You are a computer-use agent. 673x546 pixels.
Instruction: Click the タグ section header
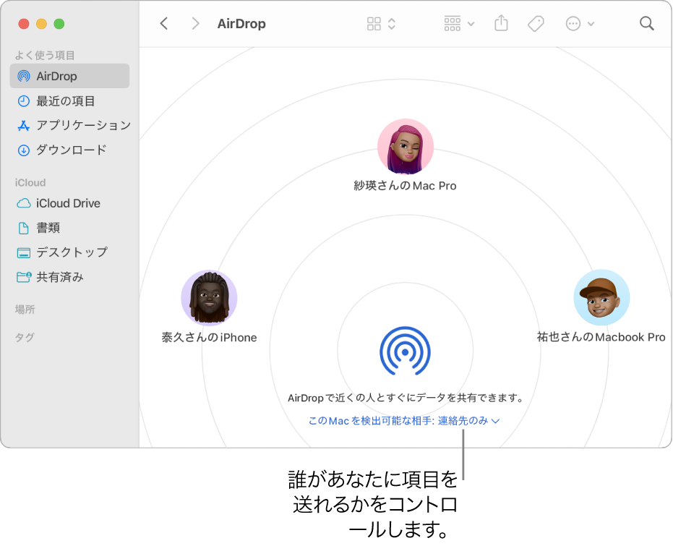(x=25, y=337)
